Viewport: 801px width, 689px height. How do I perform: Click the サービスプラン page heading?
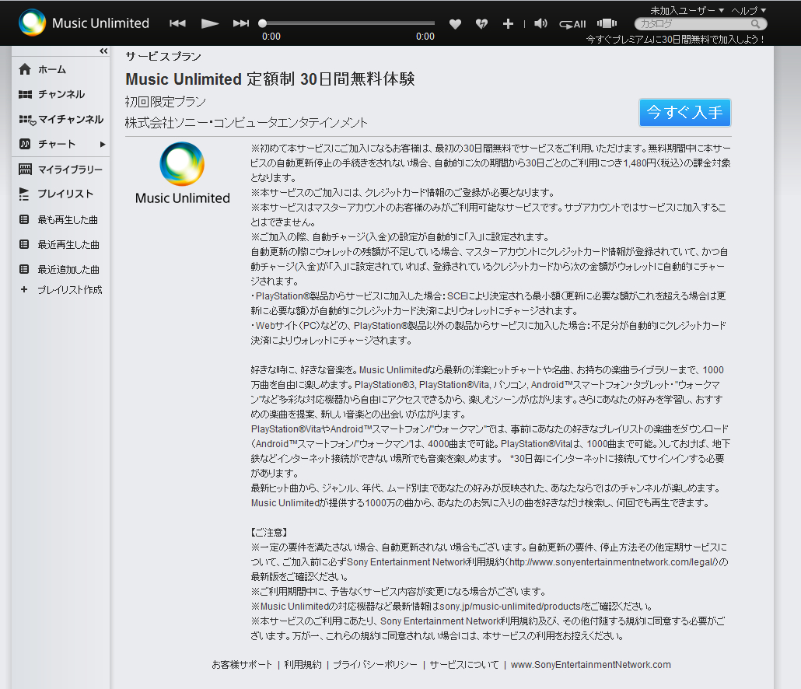(x=163, y=57)
